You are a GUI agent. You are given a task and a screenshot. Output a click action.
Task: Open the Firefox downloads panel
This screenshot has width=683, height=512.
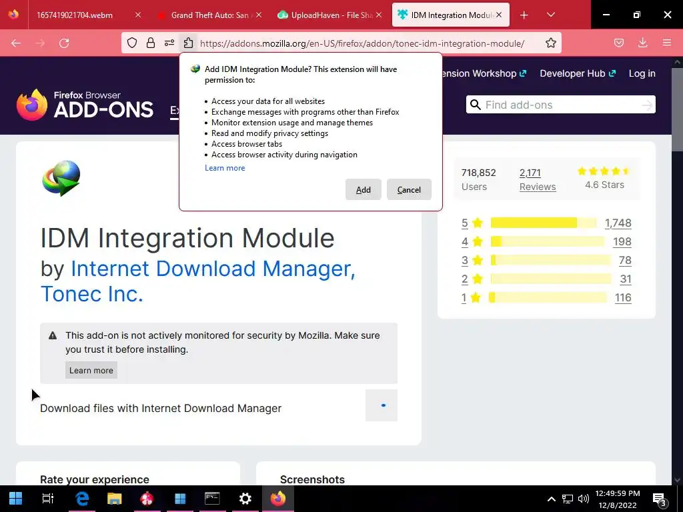tap(643, 43)
